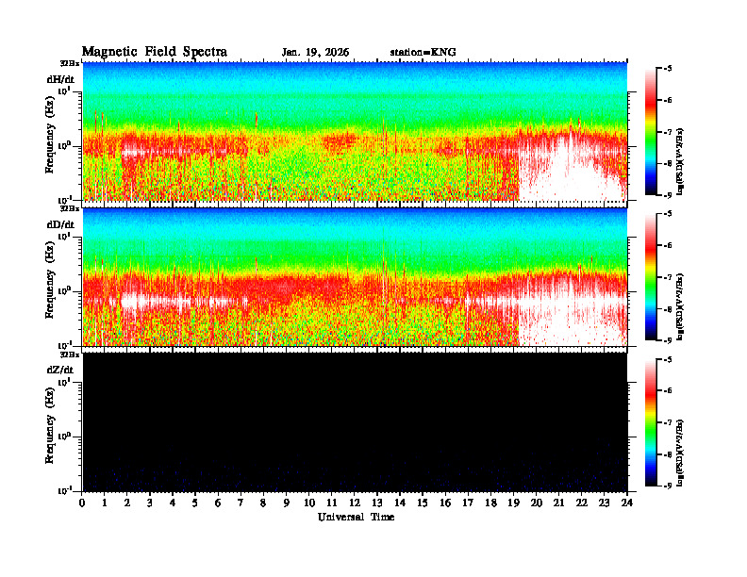Click the 'Jan. 19, 2026' date label
Viewport: 747px width, 577px height.
(x=315, y=53)
